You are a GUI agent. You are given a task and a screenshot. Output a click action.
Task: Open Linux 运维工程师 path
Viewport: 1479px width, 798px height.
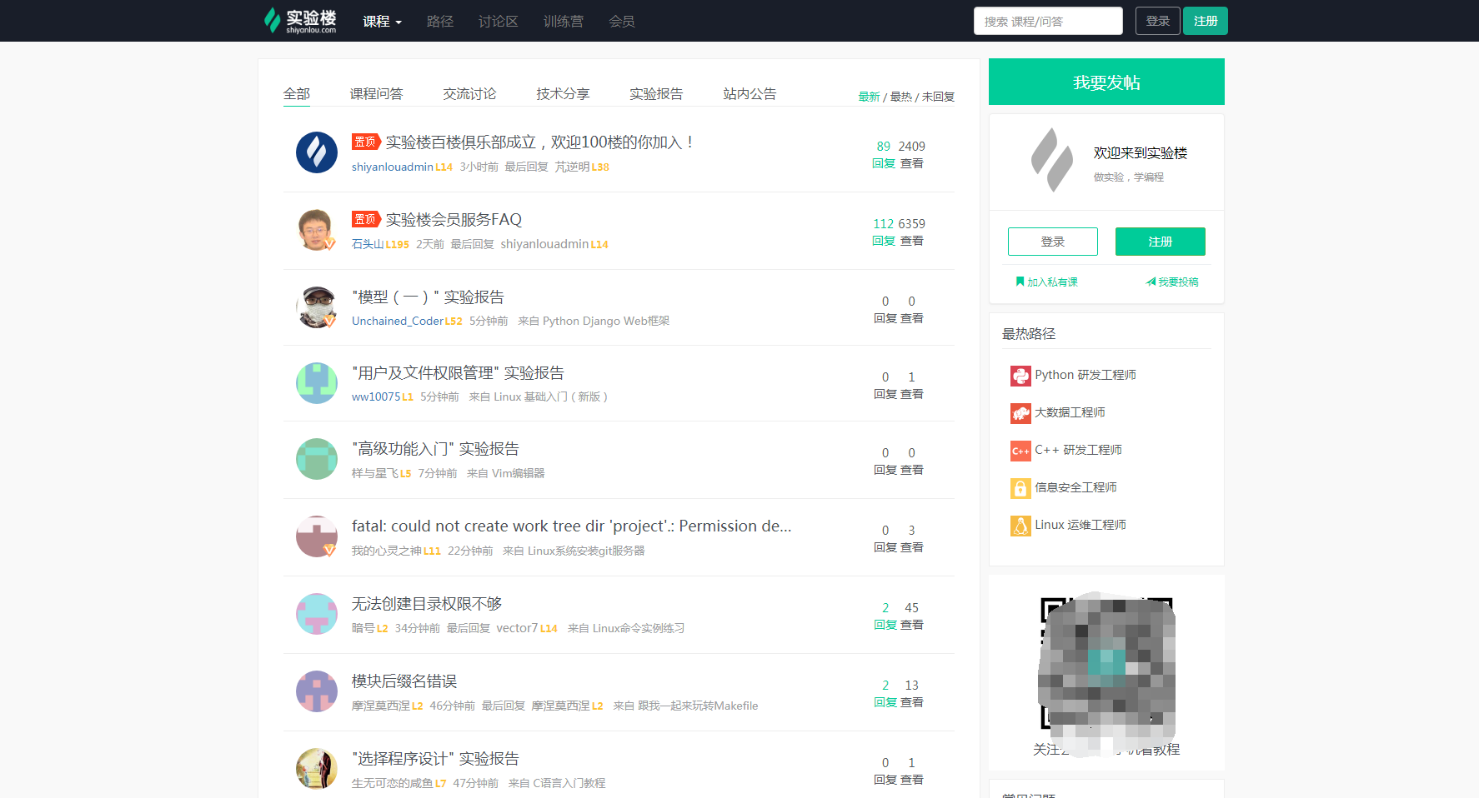click(1080, 525)
